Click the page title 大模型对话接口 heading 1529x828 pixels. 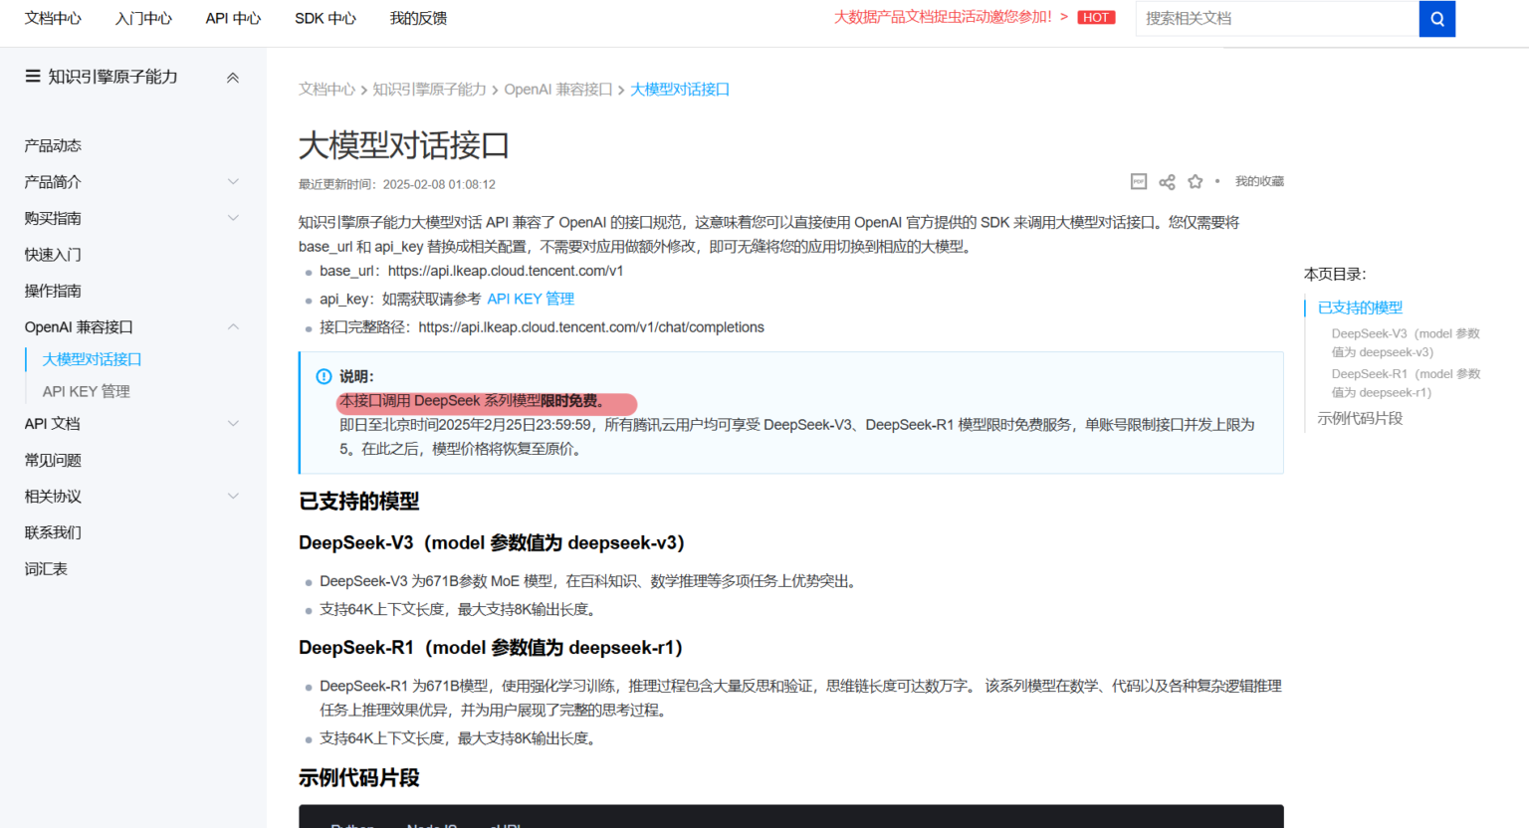404,145
